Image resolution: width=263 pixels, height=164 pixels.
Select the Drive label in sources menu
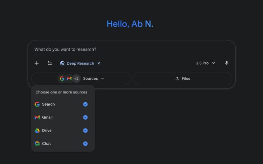point(47,131)
